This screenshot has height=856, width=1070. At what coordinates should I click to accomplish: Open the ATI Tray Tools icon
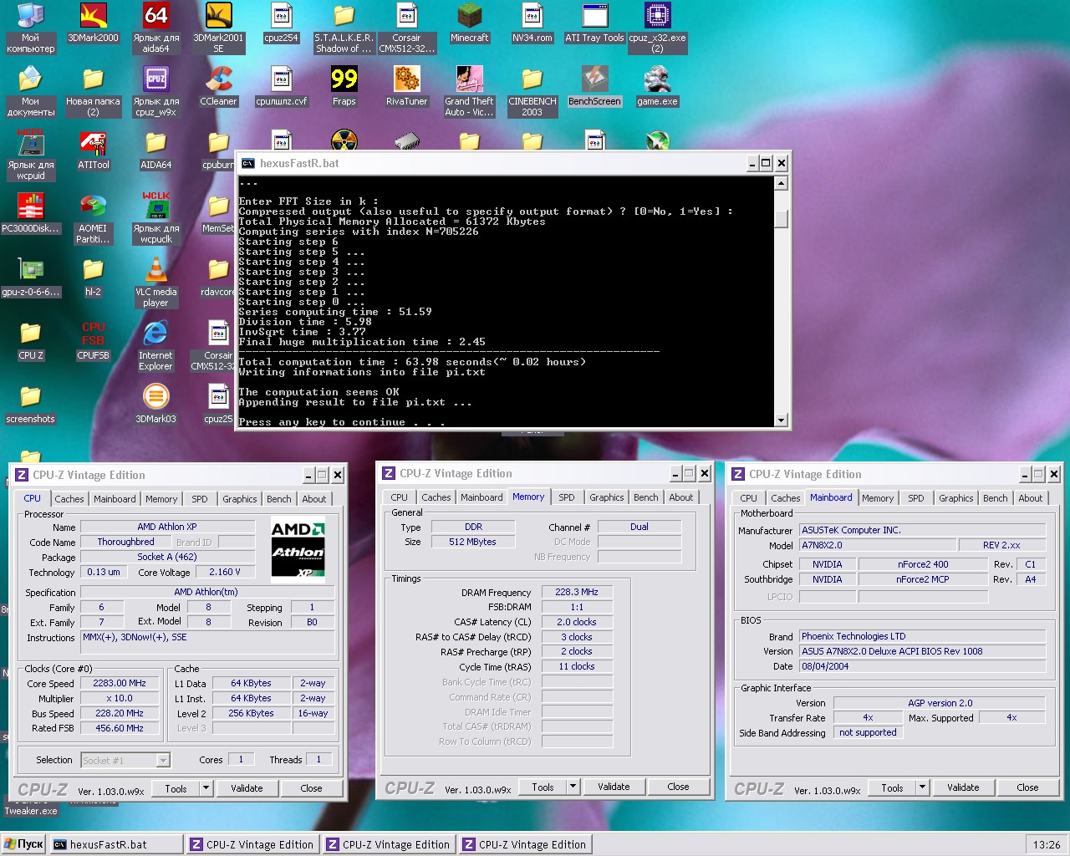(594, 23)
